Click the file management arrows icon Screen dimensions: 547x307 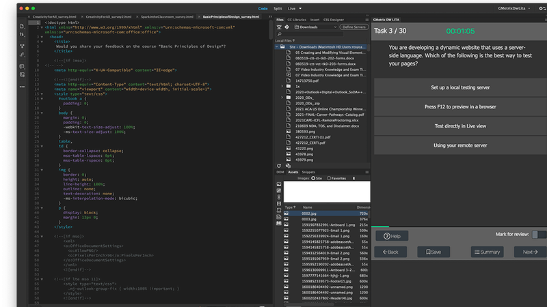[22, 35]
